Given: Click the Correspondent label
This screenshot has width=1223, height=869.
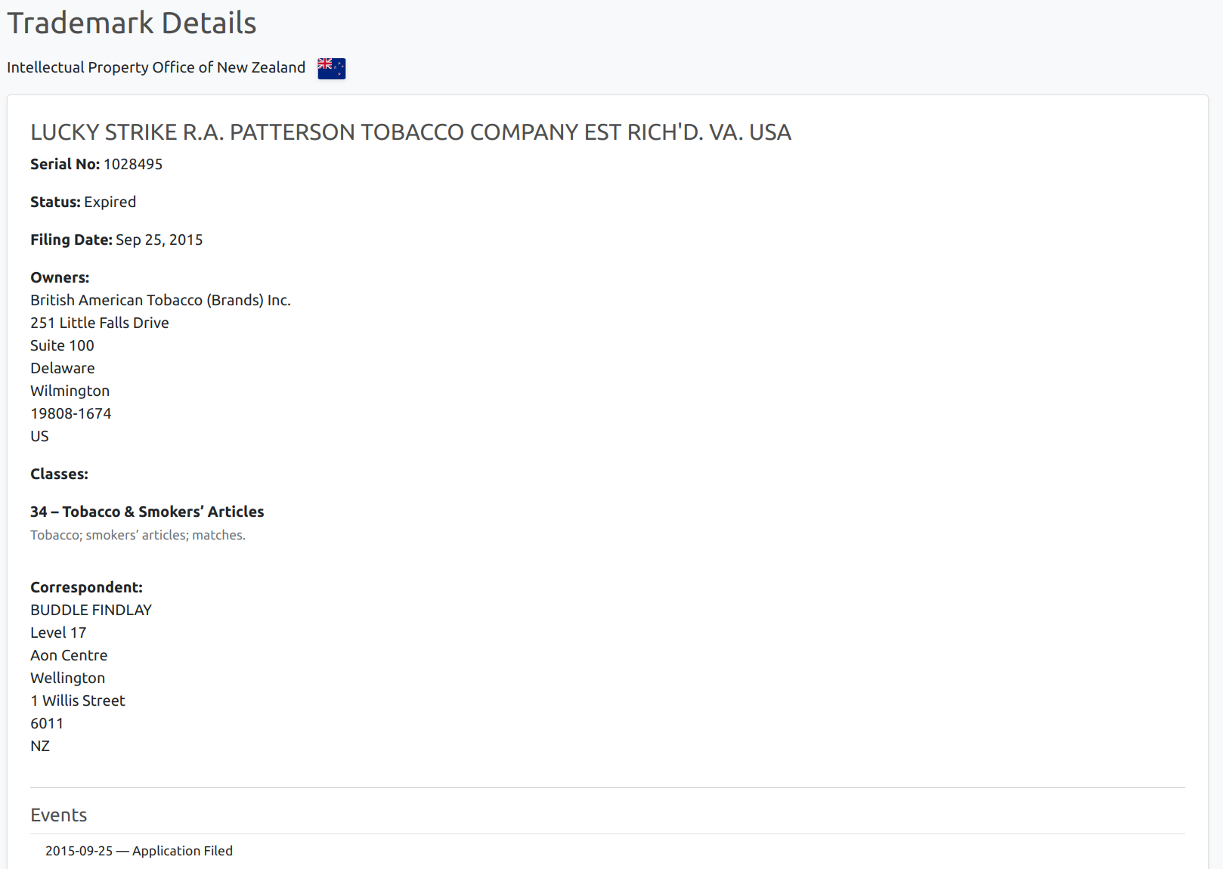Looking at the screenshot, I should (x=86, y=587).
